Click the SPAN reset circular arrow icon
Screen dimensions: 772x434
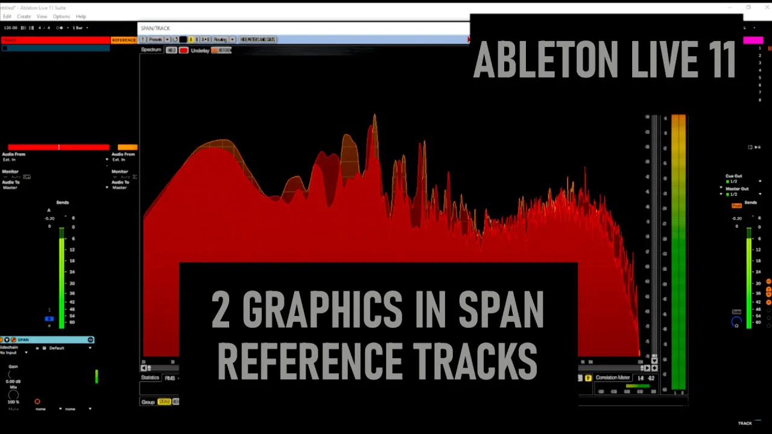[x=176, y=39]
